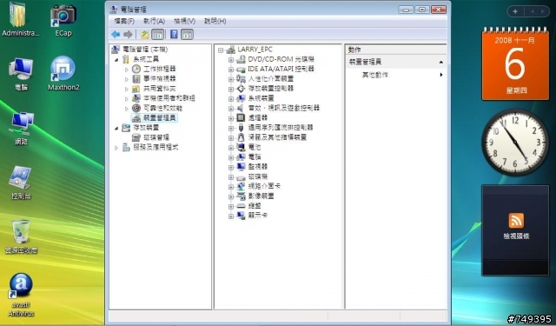The image size is (556, 326).
Task: Click the analog clock gadget
Action: 515,143
